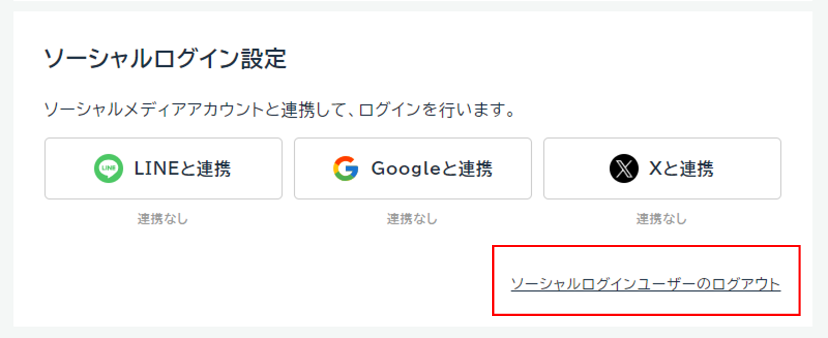Open ソーシャルログインユーザーのログアウト link
This screenshot has width=828, height=338.
tap(646, 284)
